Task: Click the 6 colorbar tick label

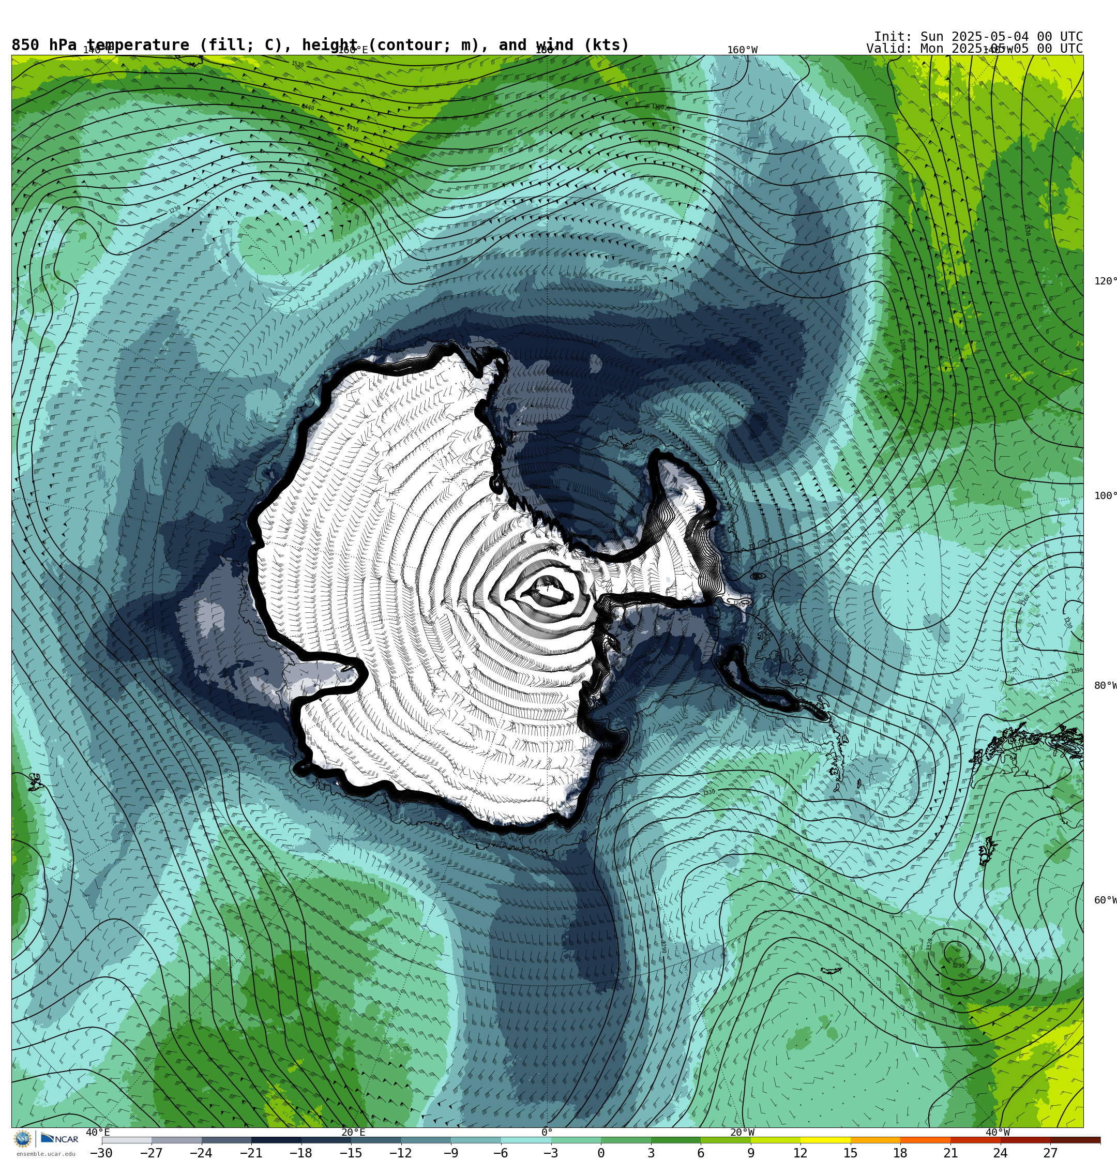Action: click(701, 1153)
